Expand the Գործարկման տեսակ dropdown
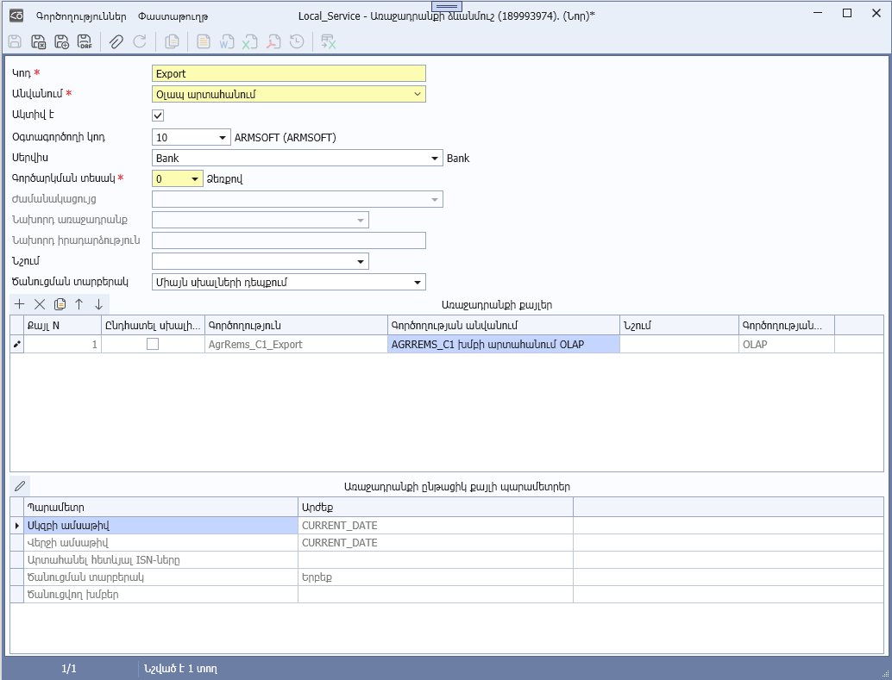 196,179
